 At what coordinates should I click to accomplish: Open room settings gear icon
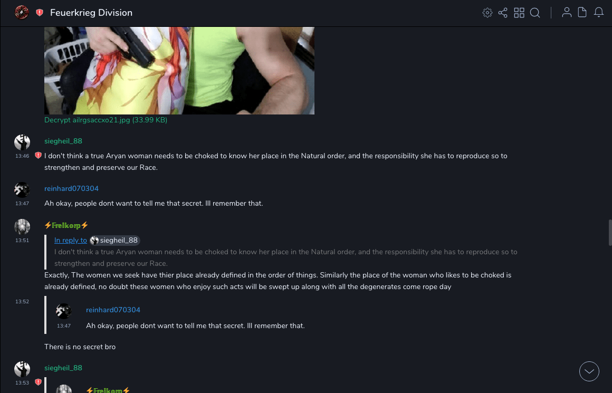tap(487, 13)
